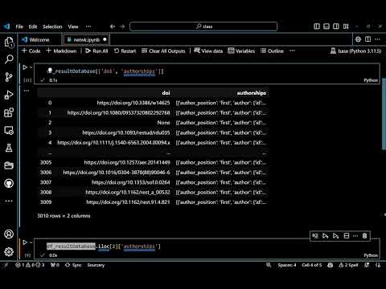Open the Testing flask icon view

click(9, 148)
